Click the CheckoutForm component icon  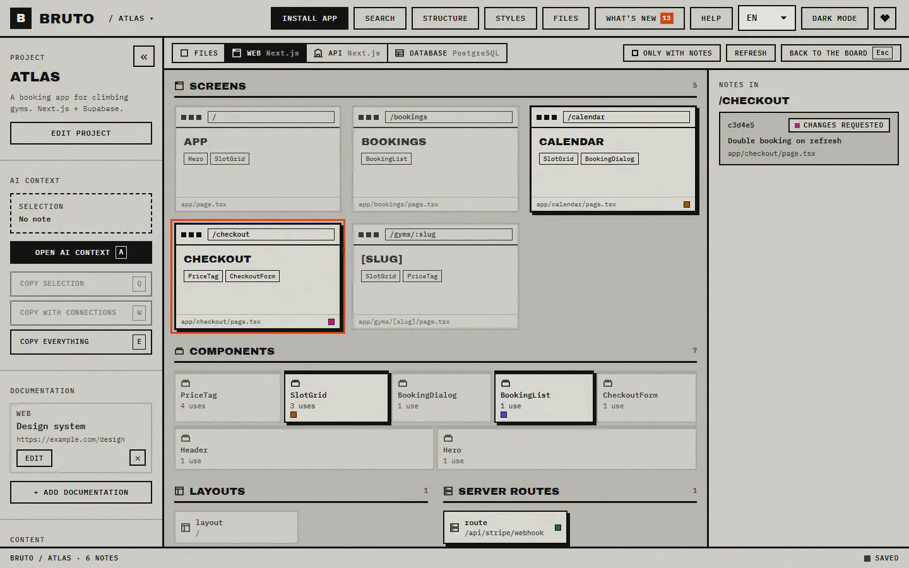pyautogui.click(x=608, y=383)
